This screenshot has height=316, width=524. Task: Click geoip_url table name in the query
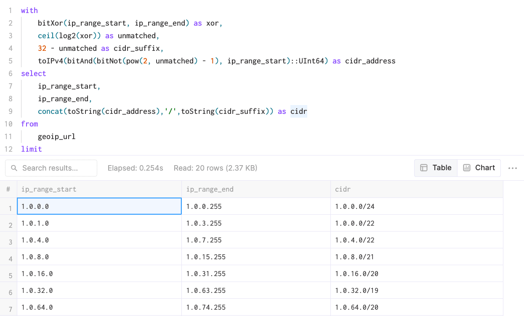pos(56,137)
